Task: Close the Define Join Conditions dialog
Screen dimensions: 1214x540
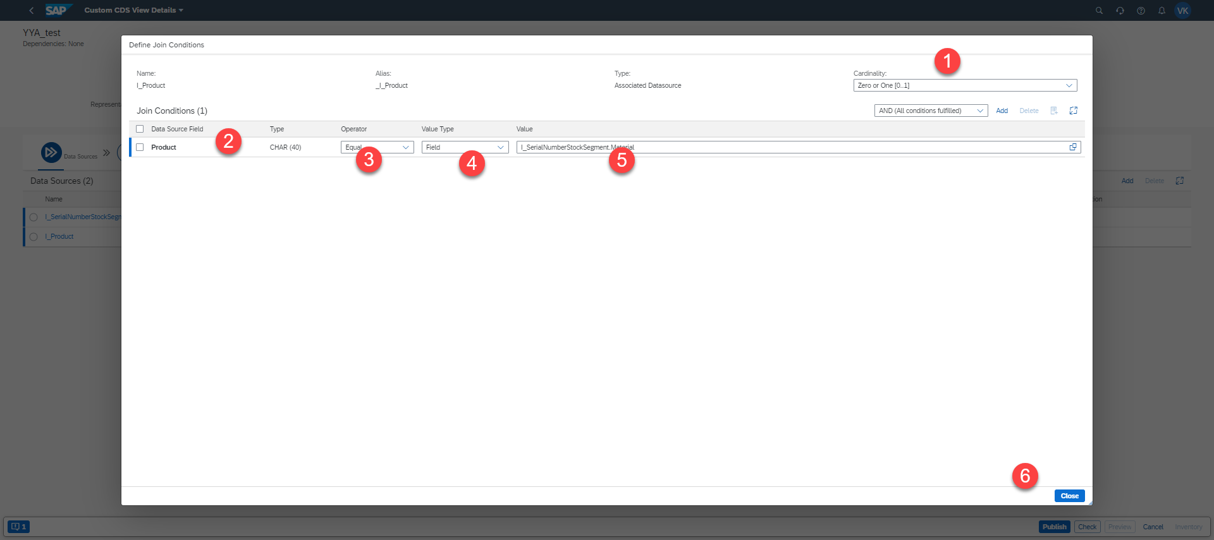Action: pyautogui.click(x=1069, y=496)
